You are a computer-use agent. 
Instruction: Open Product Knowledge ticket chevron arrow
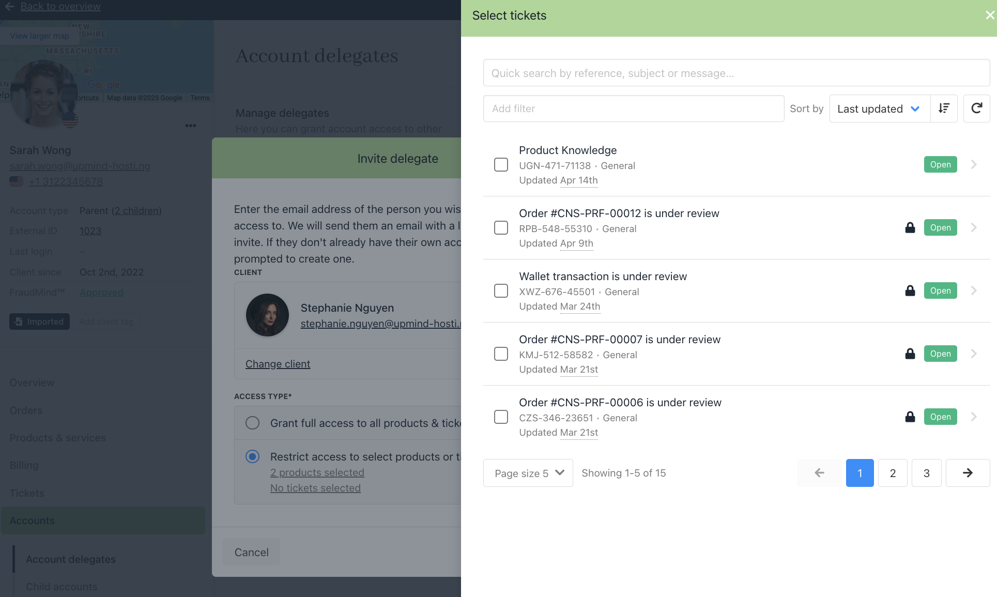coord(974,165)
